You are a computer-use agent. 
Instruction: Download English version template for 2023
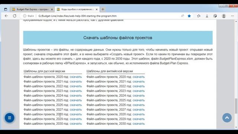(x=139, y=91)
